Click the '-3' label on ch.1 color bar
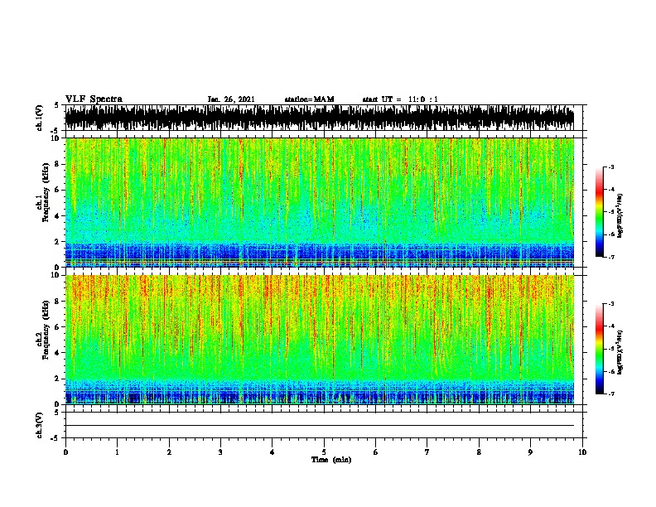The height and width of the screenshot is (507, 656). point(610,167)
